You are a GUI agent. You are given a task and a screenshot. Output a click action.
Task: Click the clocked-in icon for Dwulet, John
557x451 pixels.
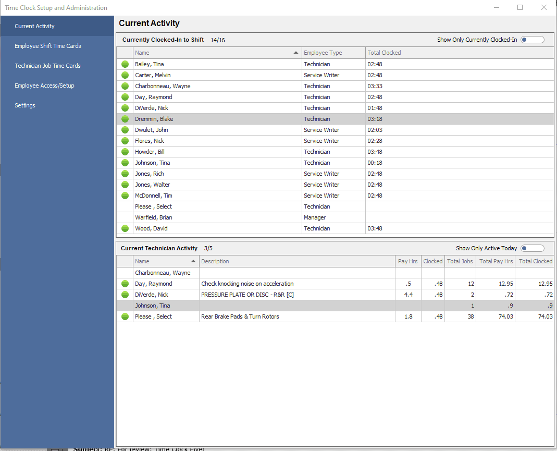pyautogui.click(x=125, y=129)
